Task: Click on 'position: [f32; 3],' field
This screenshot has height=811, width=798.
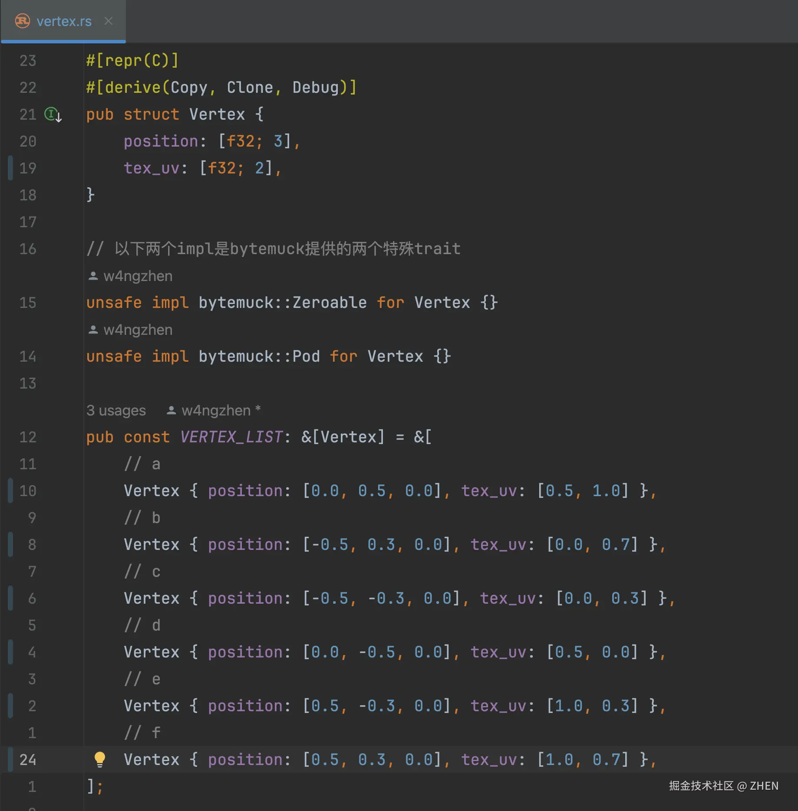Action: click(212, 141)
